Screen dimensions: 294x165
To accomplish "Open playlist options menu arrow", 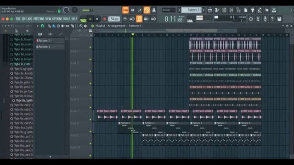I will click(x=38, y=26).
